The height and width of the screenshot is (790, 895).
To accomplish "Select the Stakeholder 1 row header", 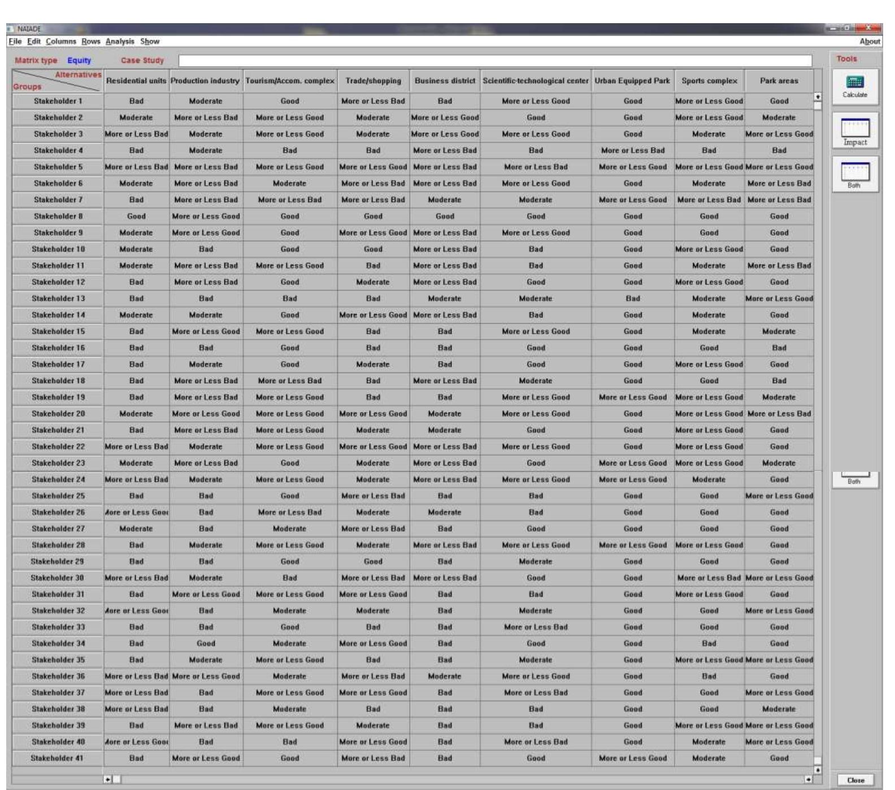I will coord(58,101).
